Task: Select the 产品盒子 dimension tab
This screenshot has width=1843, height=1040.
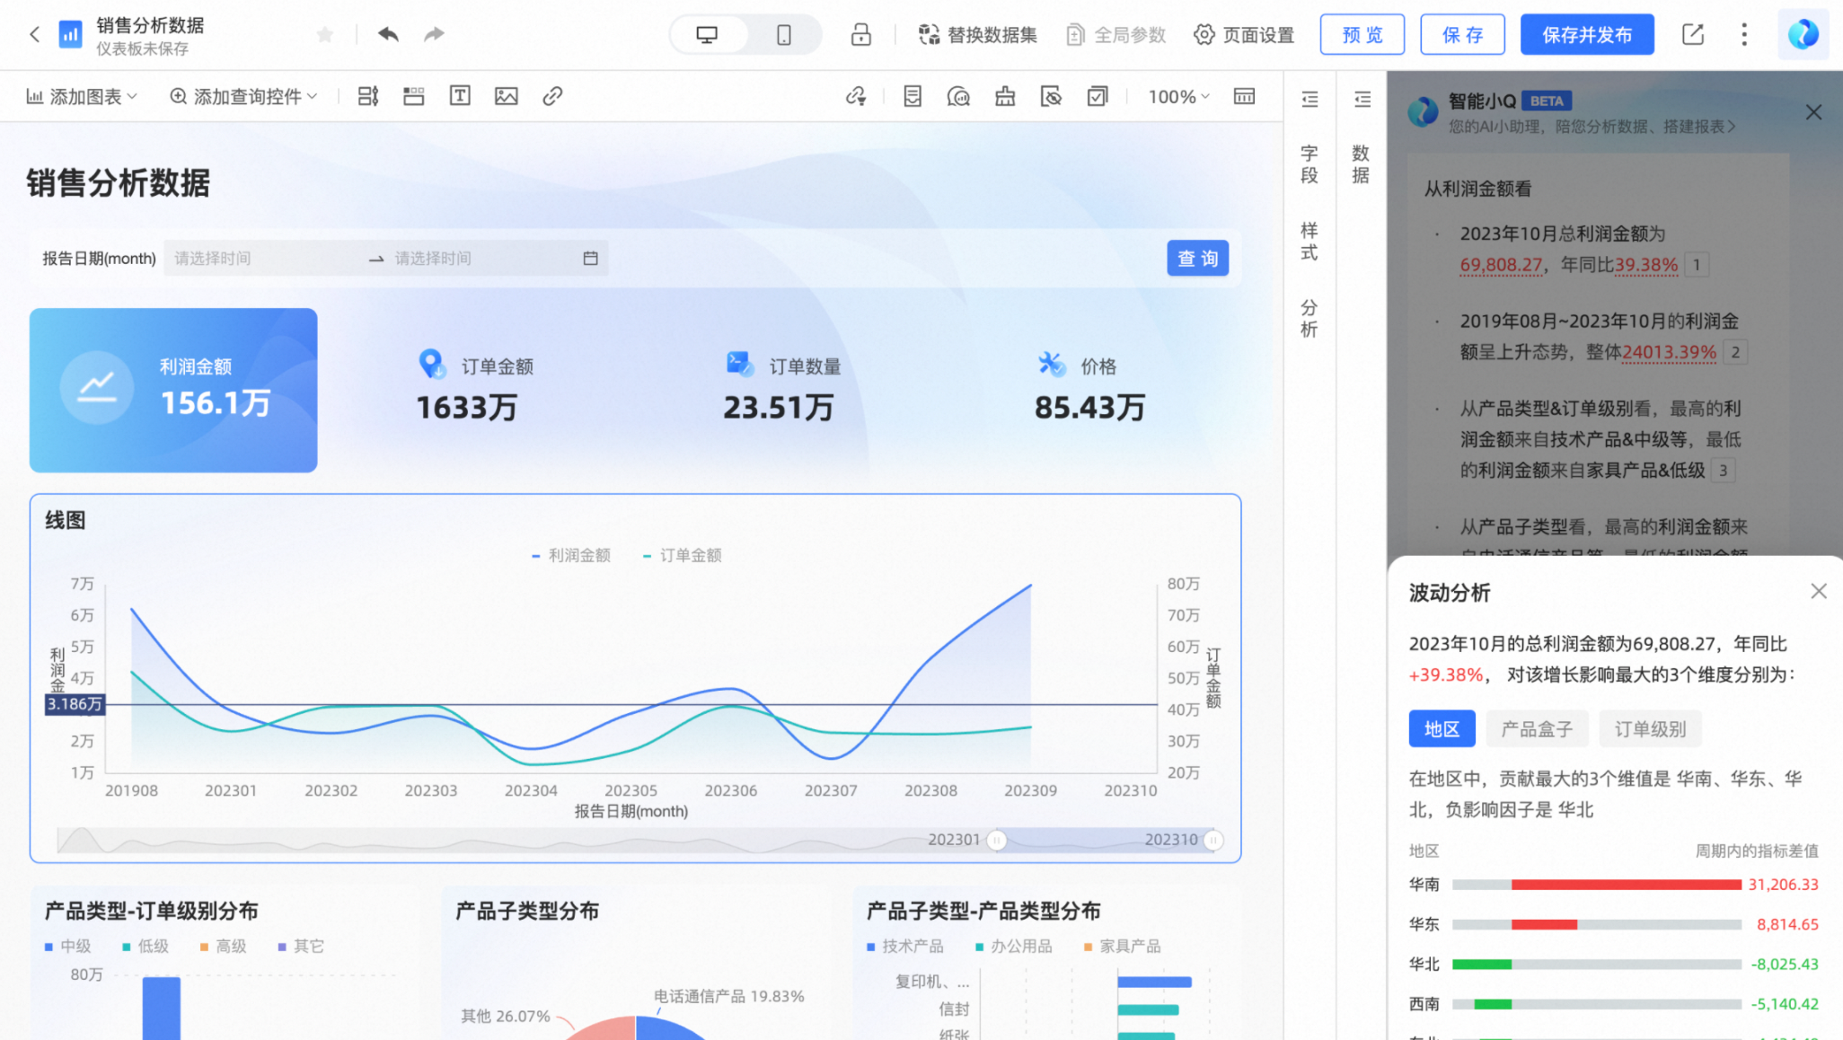Action: [1536, 728]
